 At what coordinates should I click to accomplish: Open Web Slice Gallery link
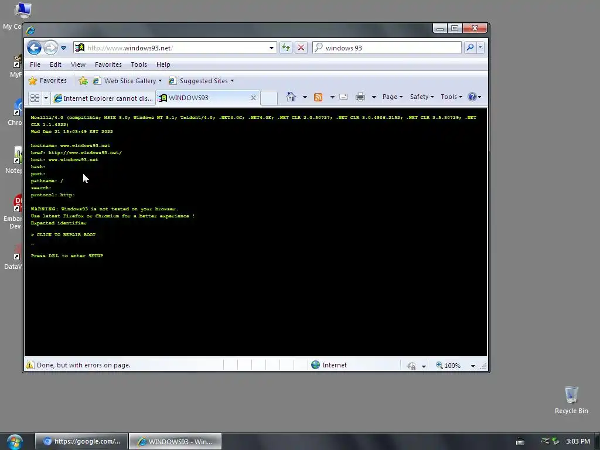point(127,81)
